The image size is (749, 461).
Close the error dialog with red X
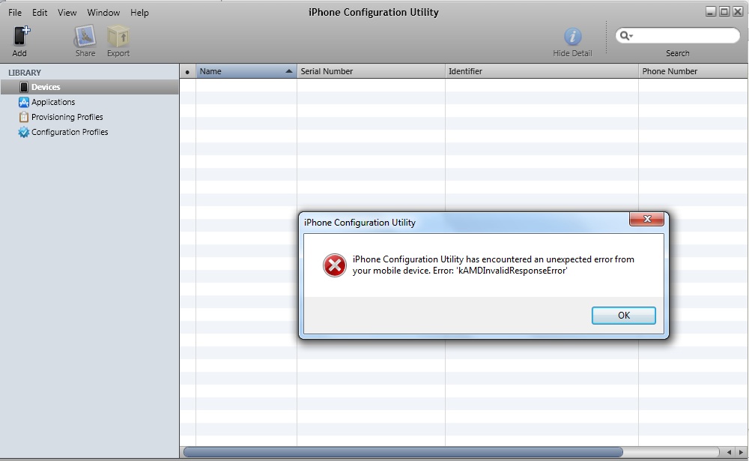tap(647, 219)
